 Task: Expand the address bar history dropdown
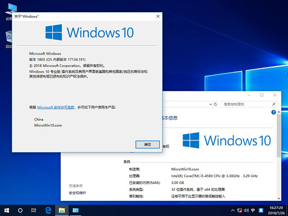[211, 104]
